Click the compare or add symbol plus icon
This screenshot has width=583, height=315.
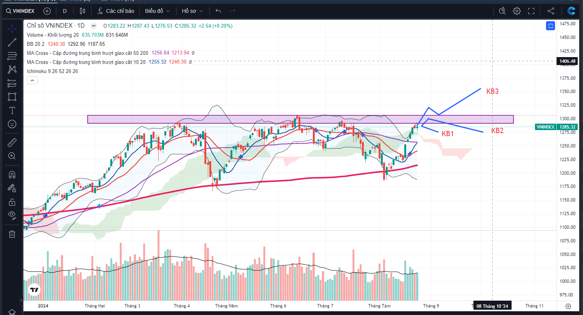(x=47, y=11)
